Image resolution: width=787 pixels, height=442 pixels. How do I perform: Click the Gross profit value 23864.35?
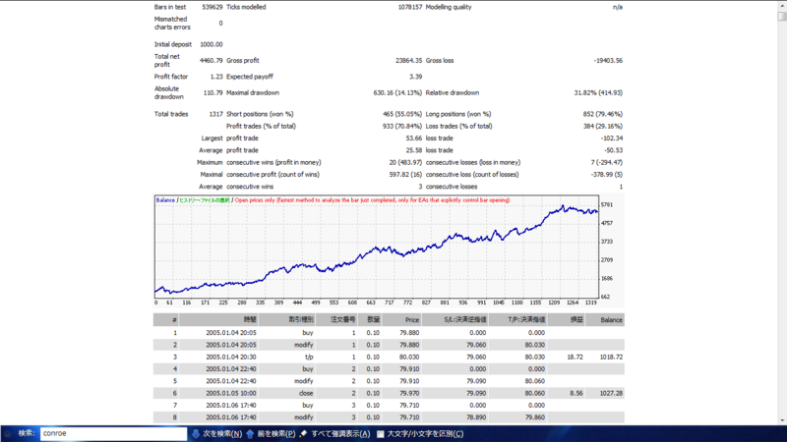pos(408,61)
